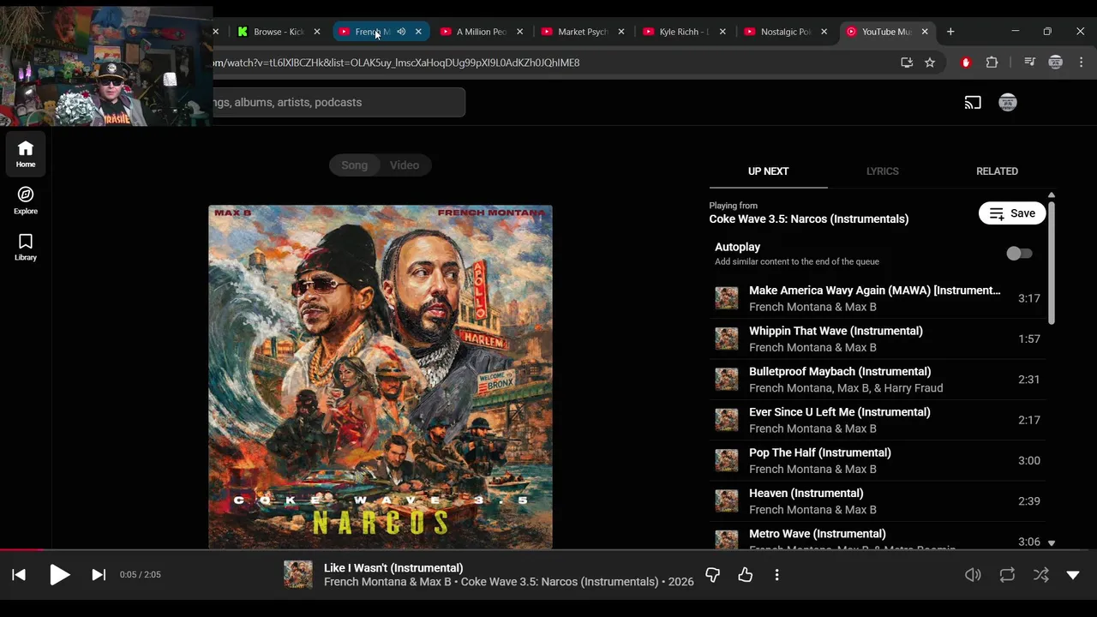Image resolution: width=1097 pixels, height=617 pixels.
Task: Switch to the Market Psych browser tab
Action: (582, 32)
